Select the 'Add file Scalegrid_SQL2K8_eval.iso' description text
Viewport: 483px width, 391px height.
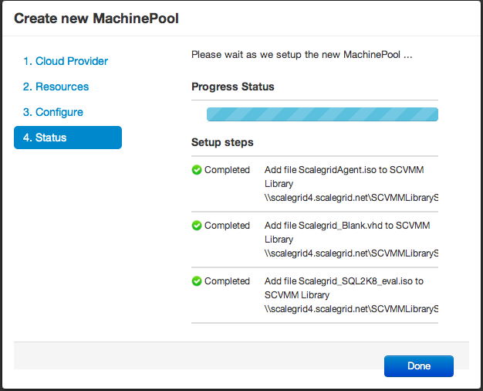343,281
